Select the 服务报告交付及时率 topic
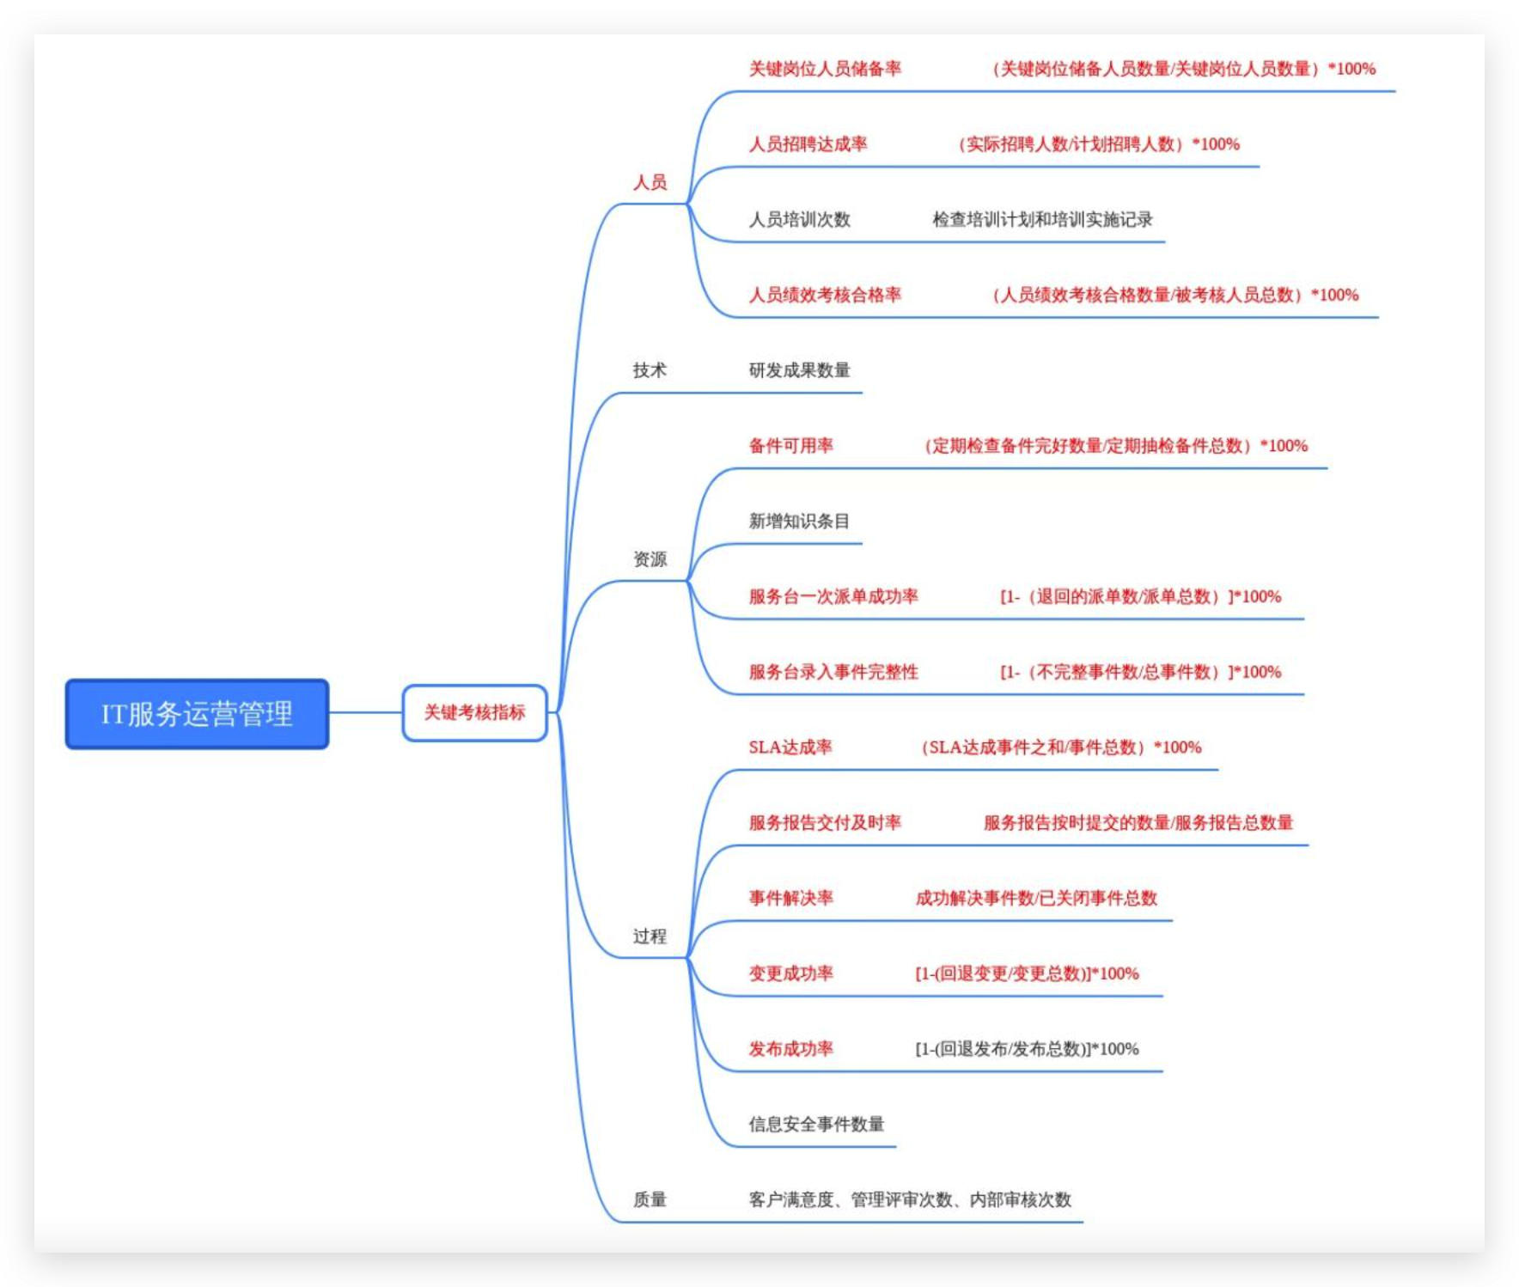 tap(825, 823)
